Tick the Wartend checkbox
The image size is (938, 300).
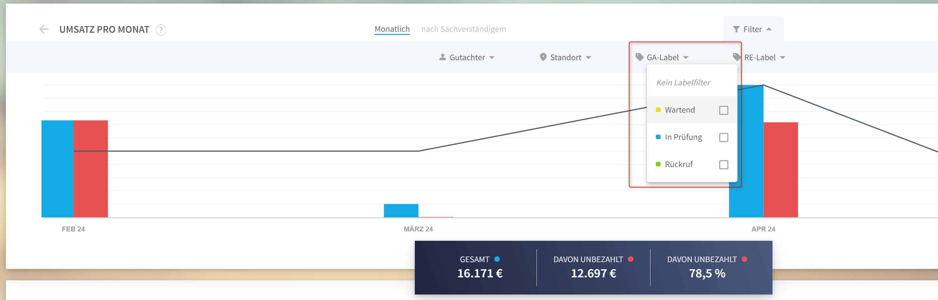tap(723, 110)
